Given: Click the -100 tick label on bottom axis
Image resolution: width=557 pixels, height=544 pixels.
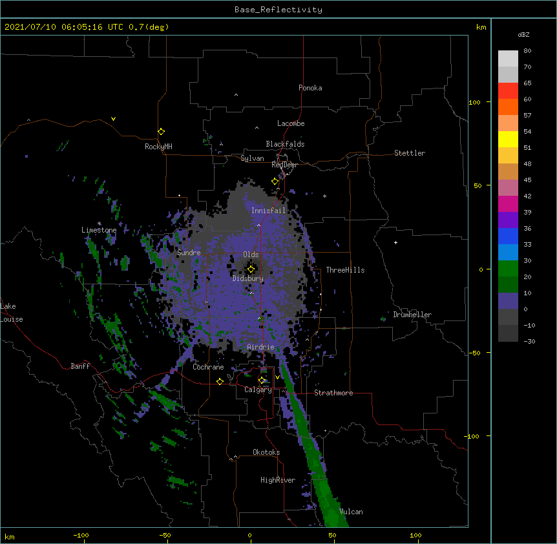Looking at the screenshot, I should [81, 535].
